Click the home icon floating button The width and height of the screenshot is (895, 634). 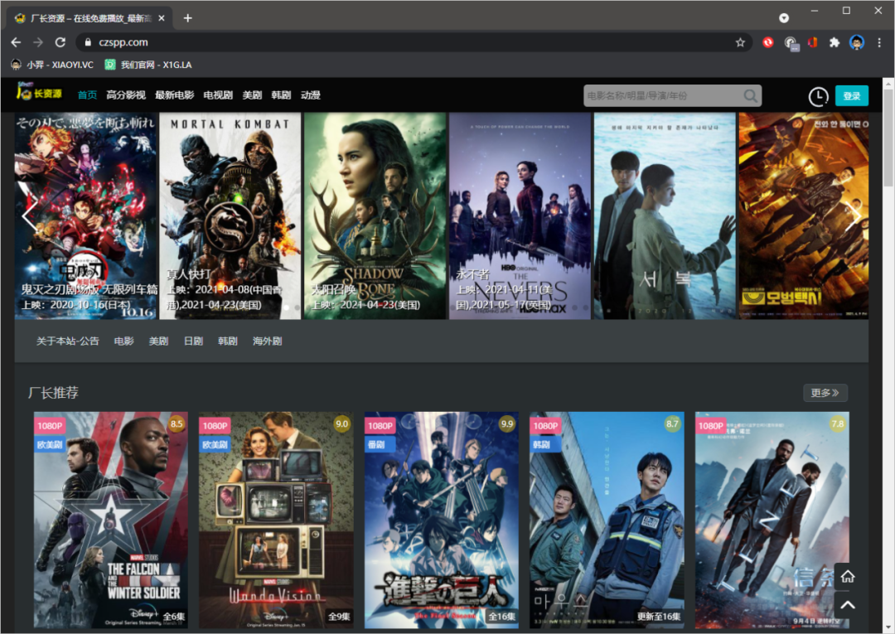point(847,577)
